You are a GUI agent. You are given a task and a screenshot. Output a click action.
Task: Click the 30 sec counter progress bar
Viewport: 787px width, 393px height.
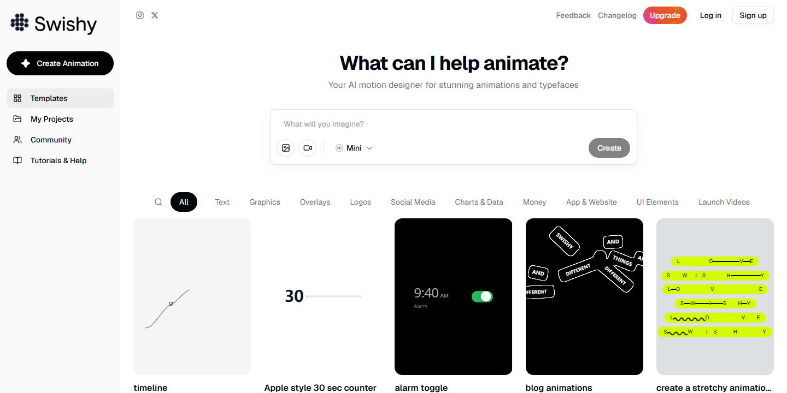click(x=334, y=296)
